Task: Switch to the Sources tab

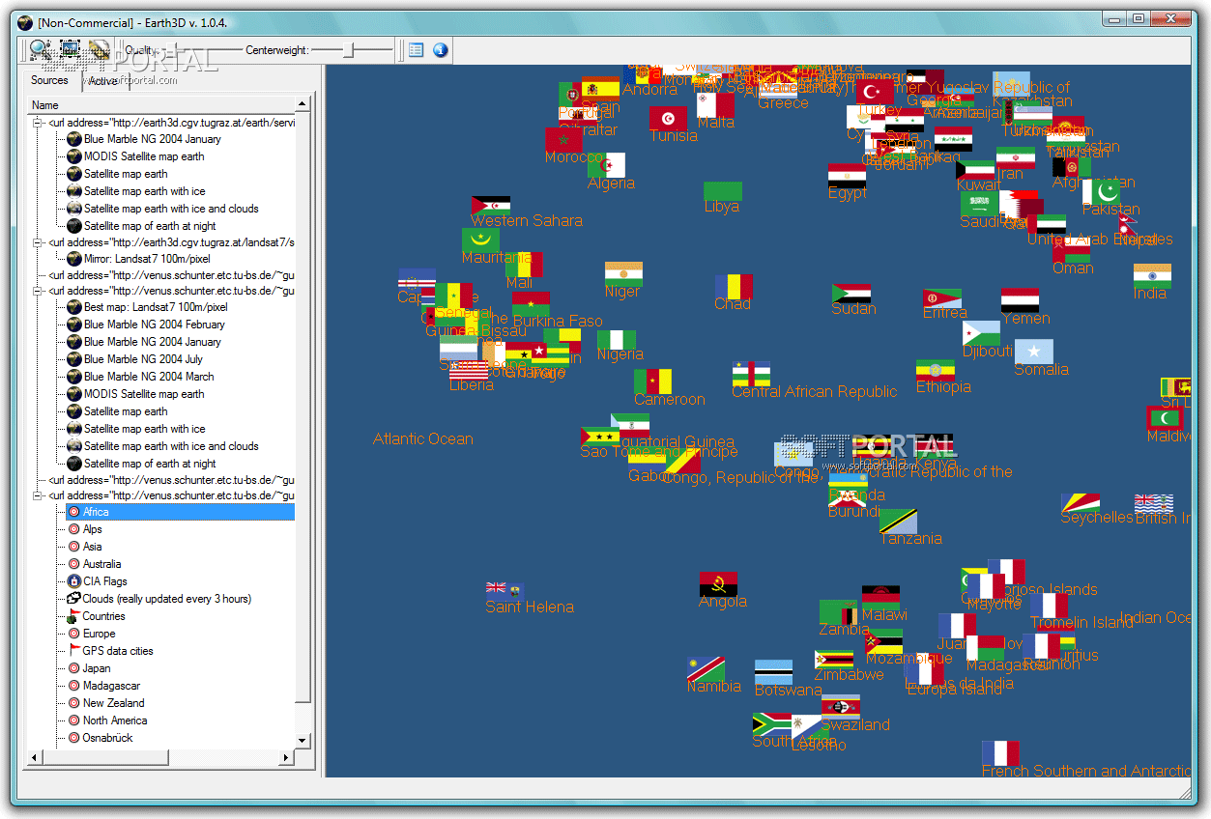Action: 50,81
